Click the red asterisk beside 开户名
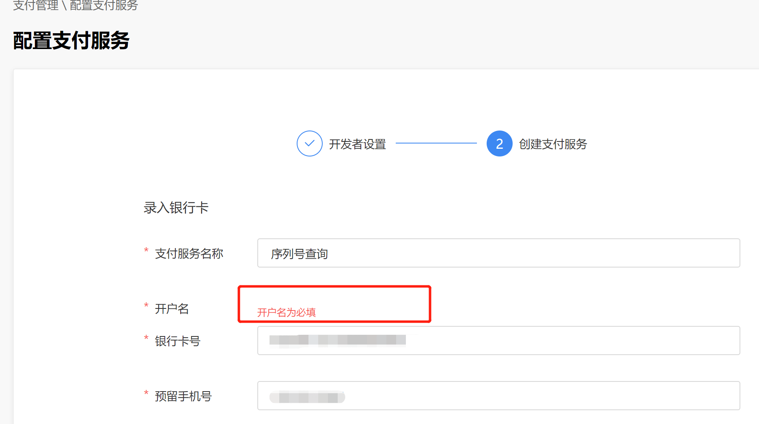This screenshot has width=759, height=424. click(x=146, y=305)
